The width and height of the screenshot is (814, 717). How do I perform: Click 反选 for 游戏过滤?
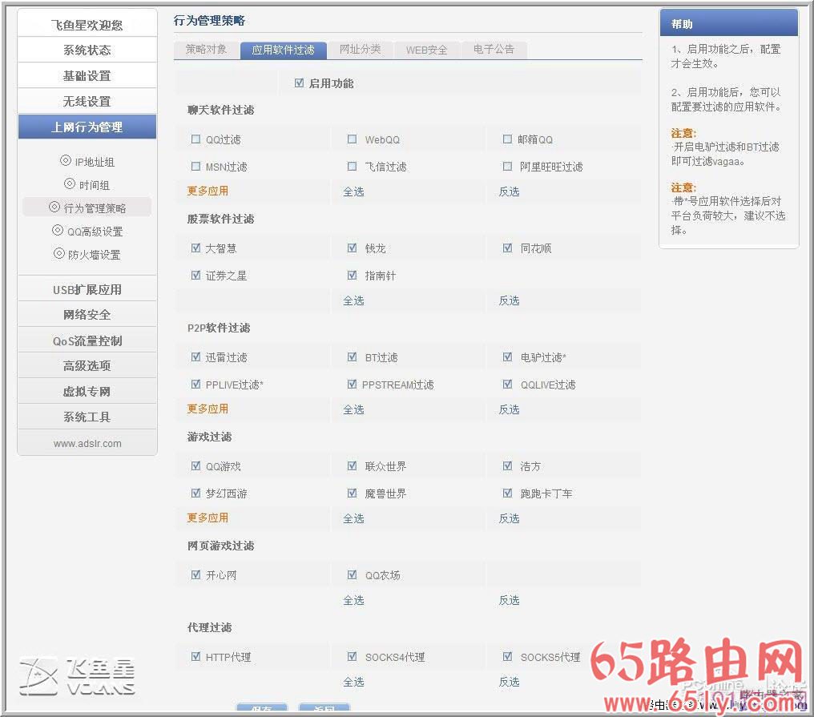click(510, 518)
